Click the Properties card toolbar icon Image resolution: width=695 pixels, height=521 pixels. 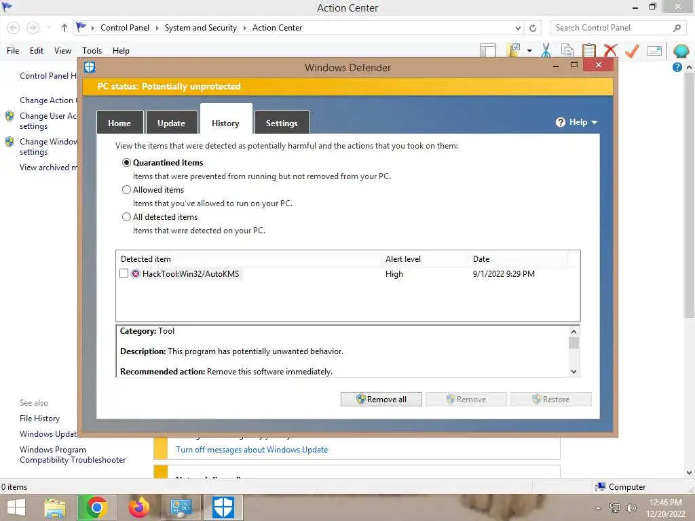click(654, 50)
